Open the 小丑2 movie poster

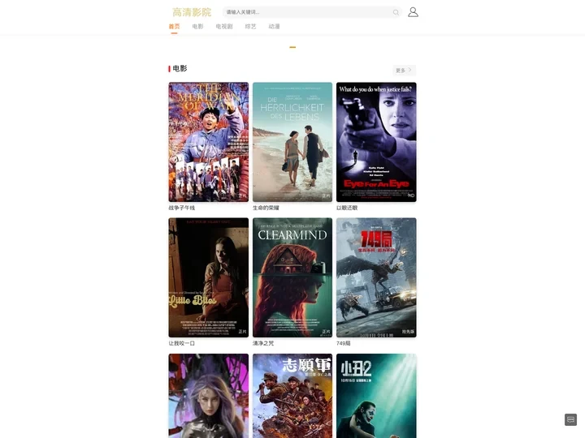[376, 396]
